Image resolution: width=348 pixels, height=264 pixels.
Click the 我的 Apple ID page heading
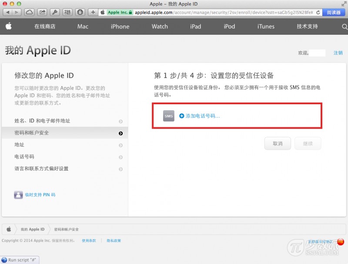[38, 50]
